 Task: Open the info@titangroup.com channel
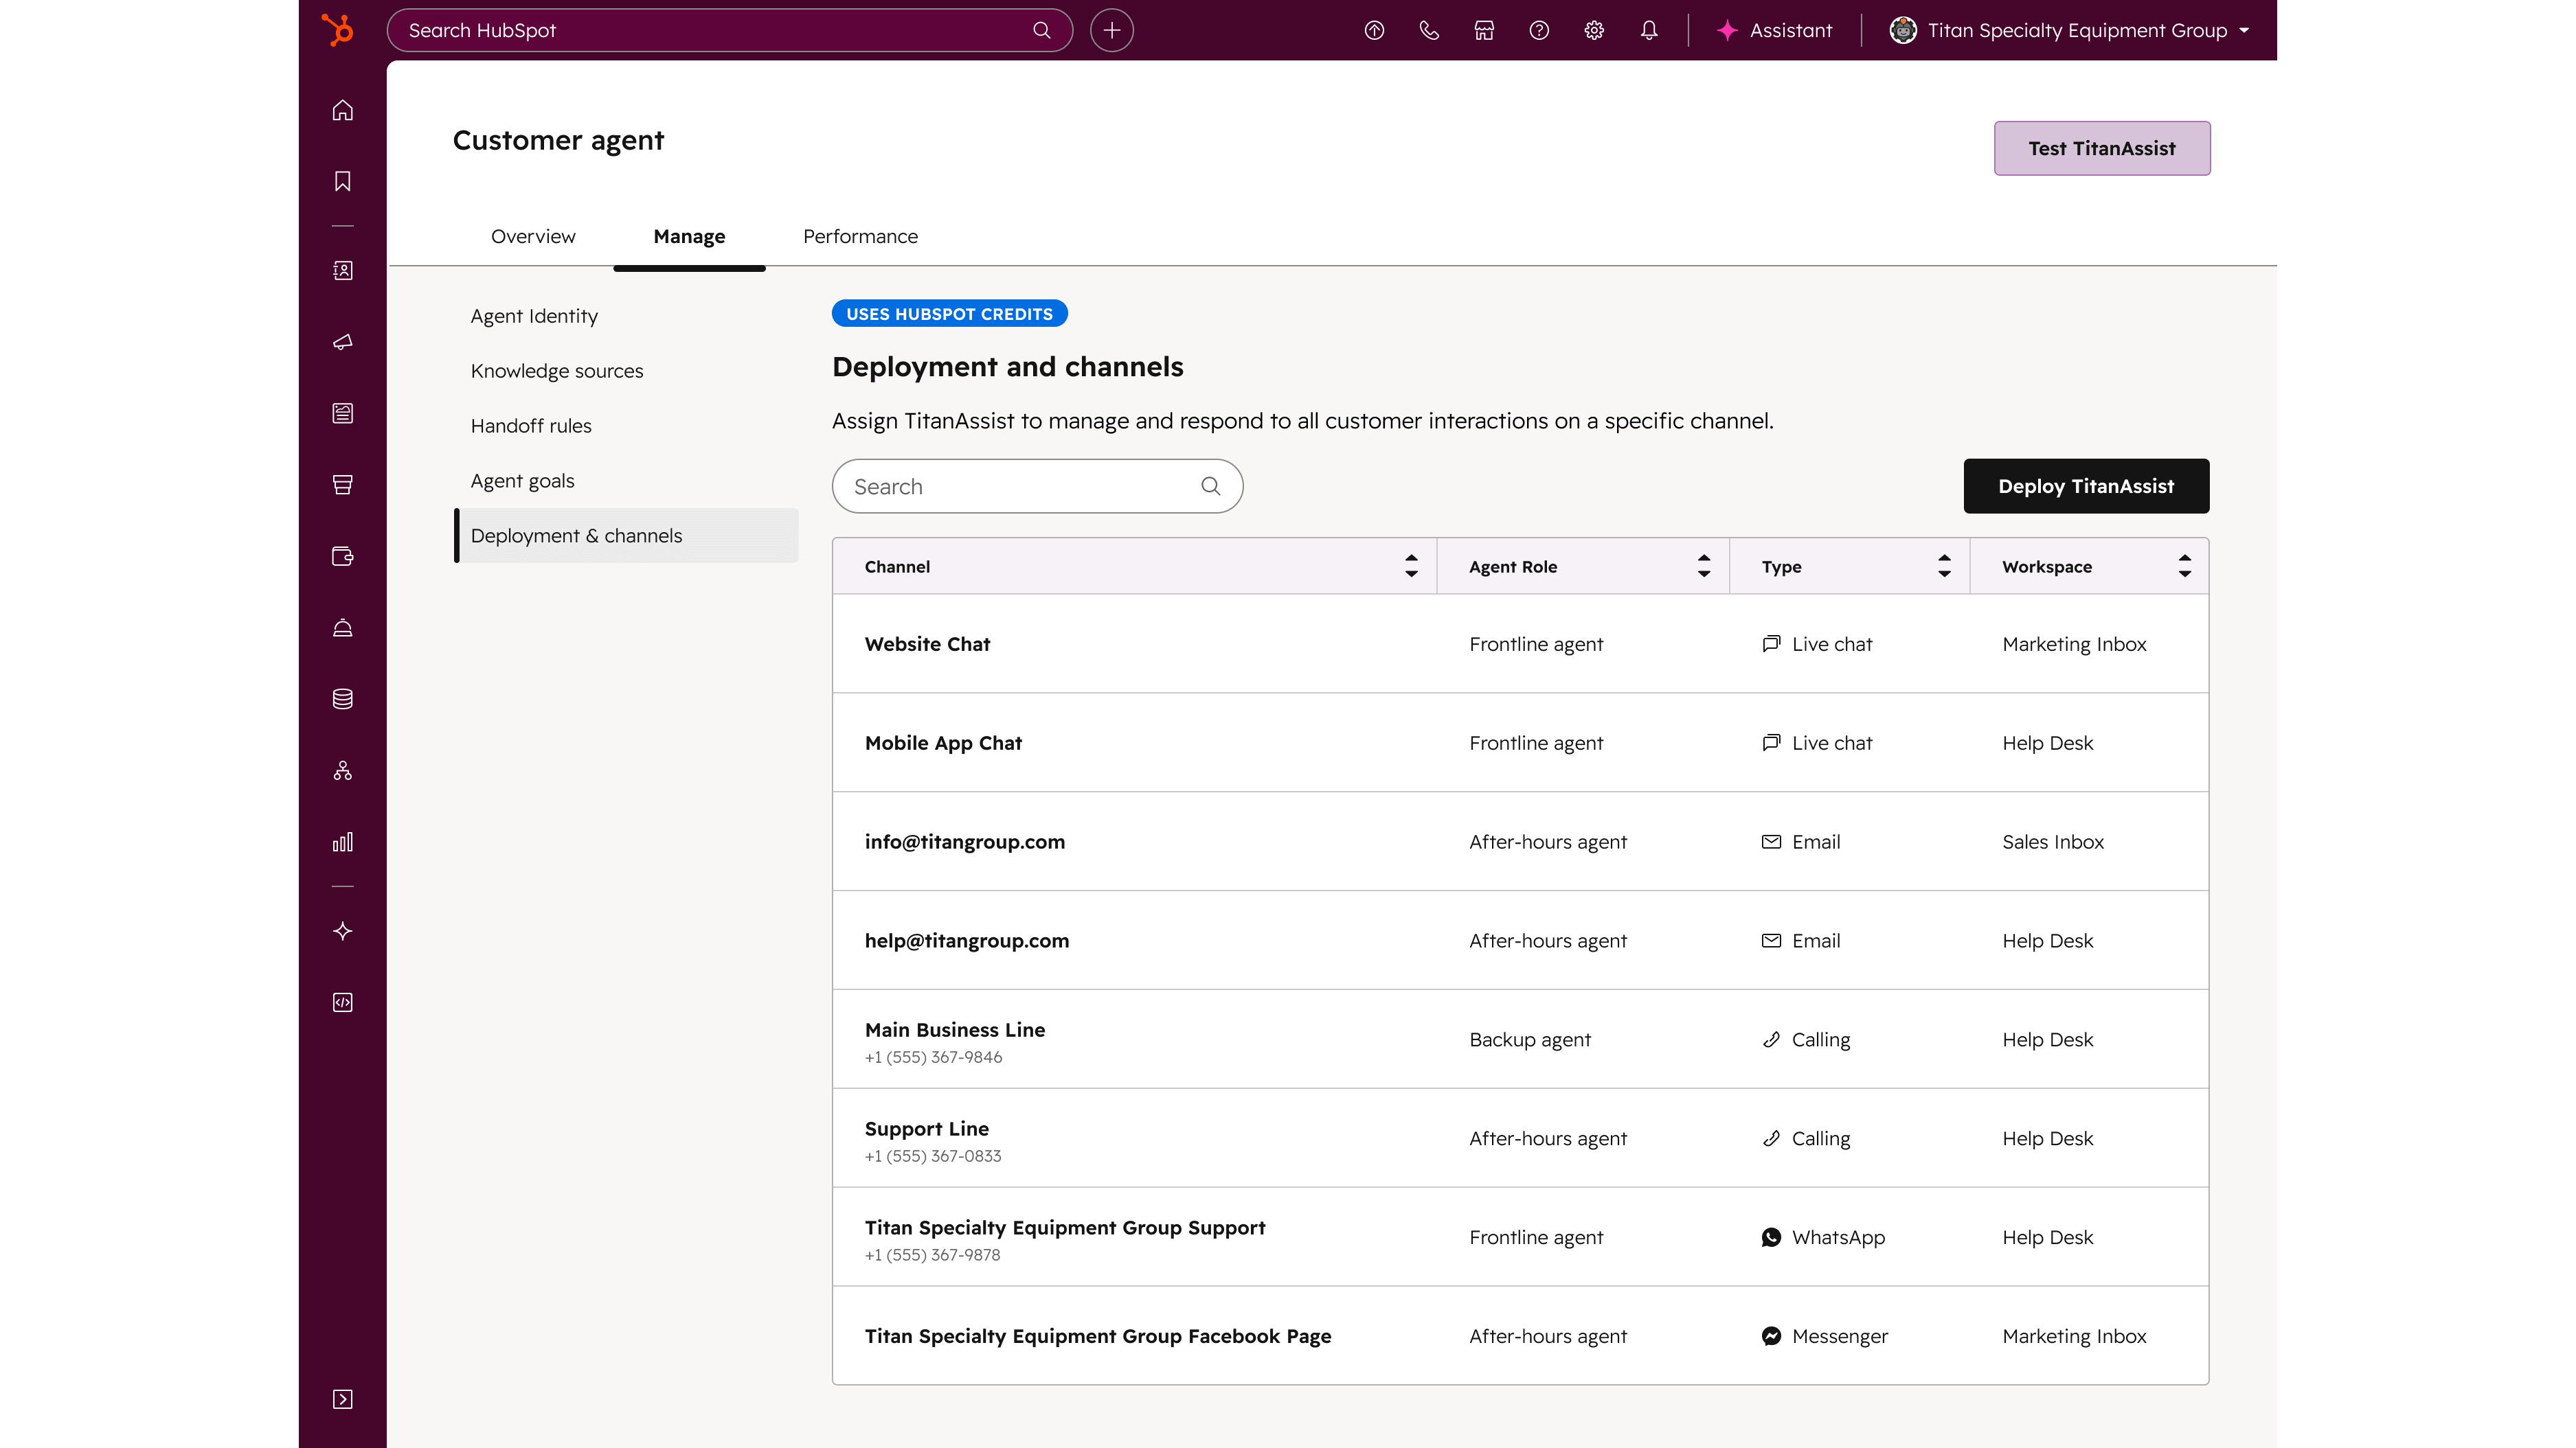965,842
